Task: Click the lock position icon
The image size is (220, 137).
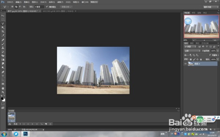Action: [x=197, y=60]
